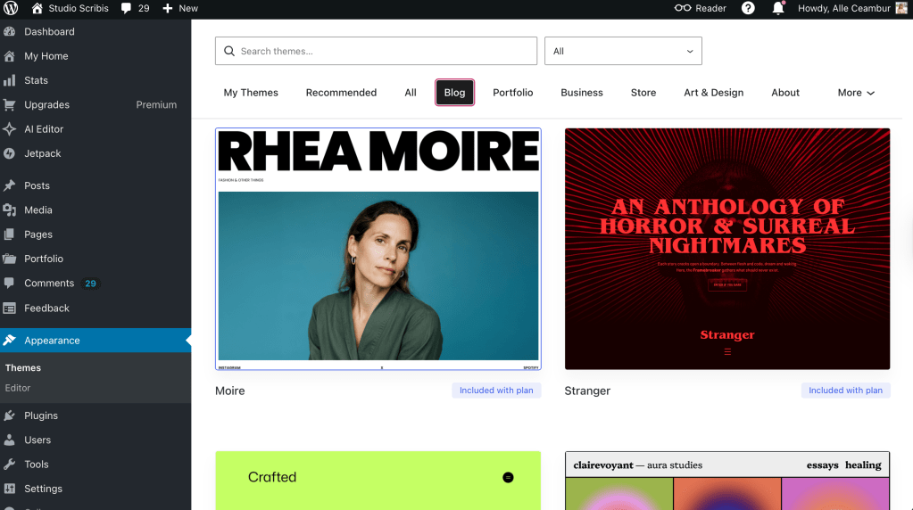Click the My Home house icon
Viewport: 913px width, 510px height.
[x=9, y=56]
